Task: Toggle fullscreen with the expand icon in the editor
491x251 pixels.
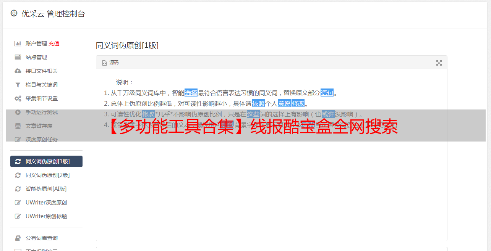Action: point(439,63)
